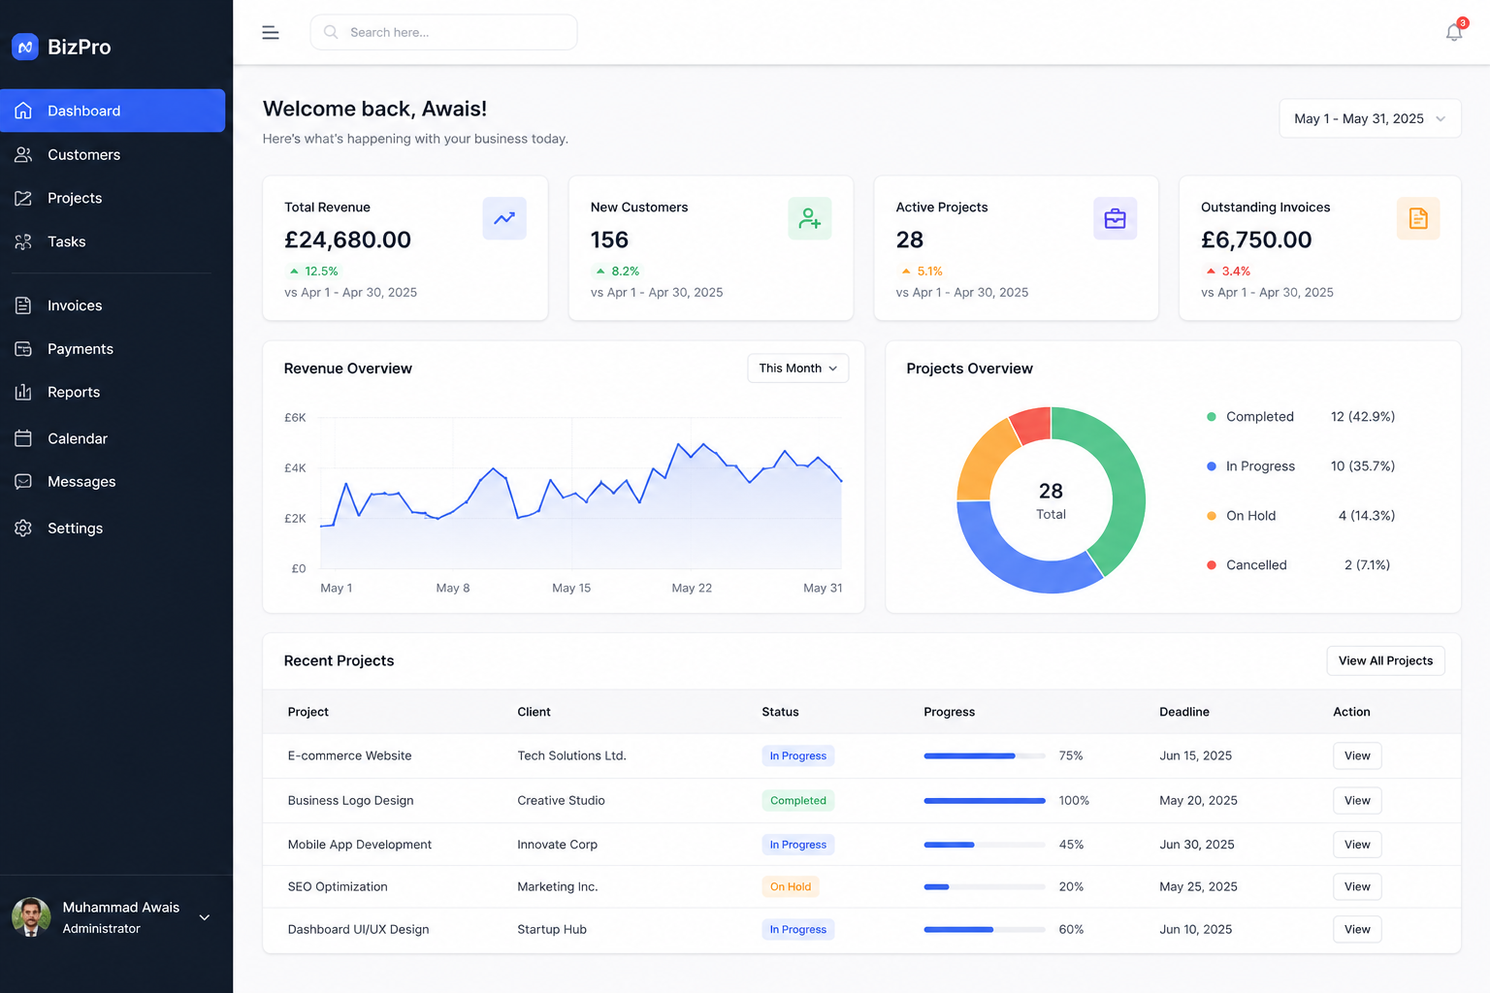Screen dimensions: 1490x993
Task: Click View All Projects button
Action: coord(1385,660)
